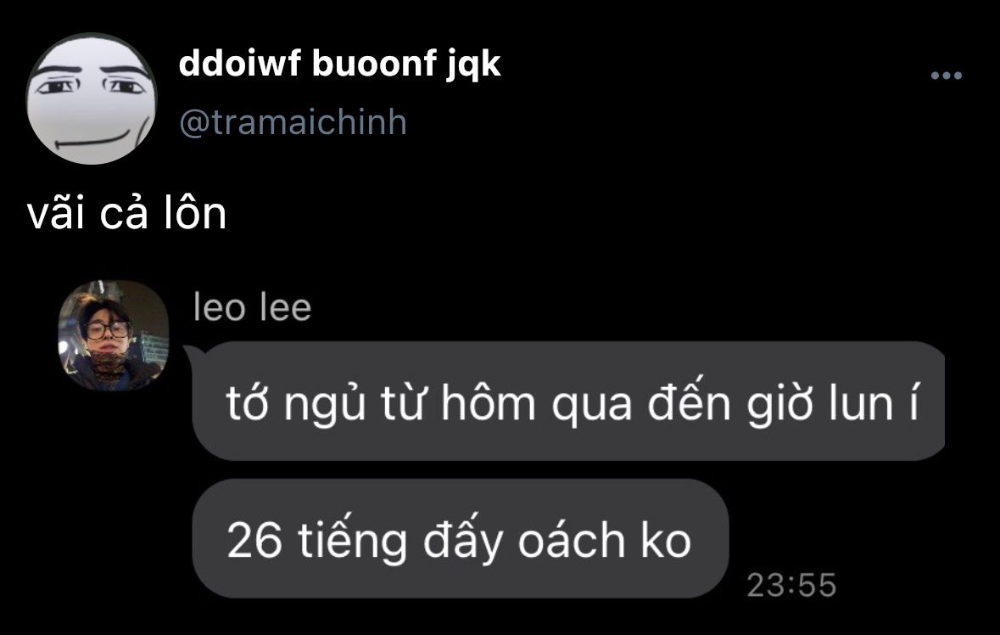Click the number 26 in the second message
This screenshot has width=1000, height=635.
pos(254,541)
